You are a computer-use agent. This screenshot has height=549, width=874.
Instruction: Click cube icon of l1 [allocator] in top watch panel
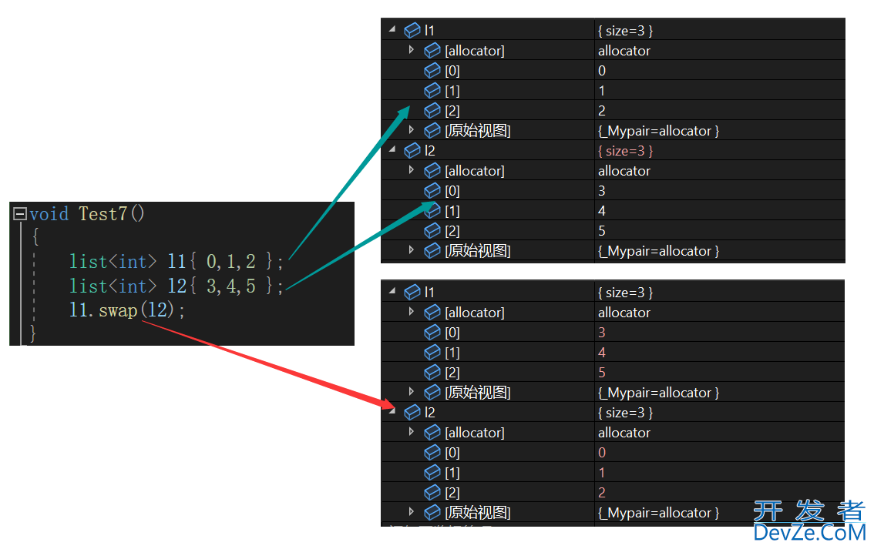432,50
